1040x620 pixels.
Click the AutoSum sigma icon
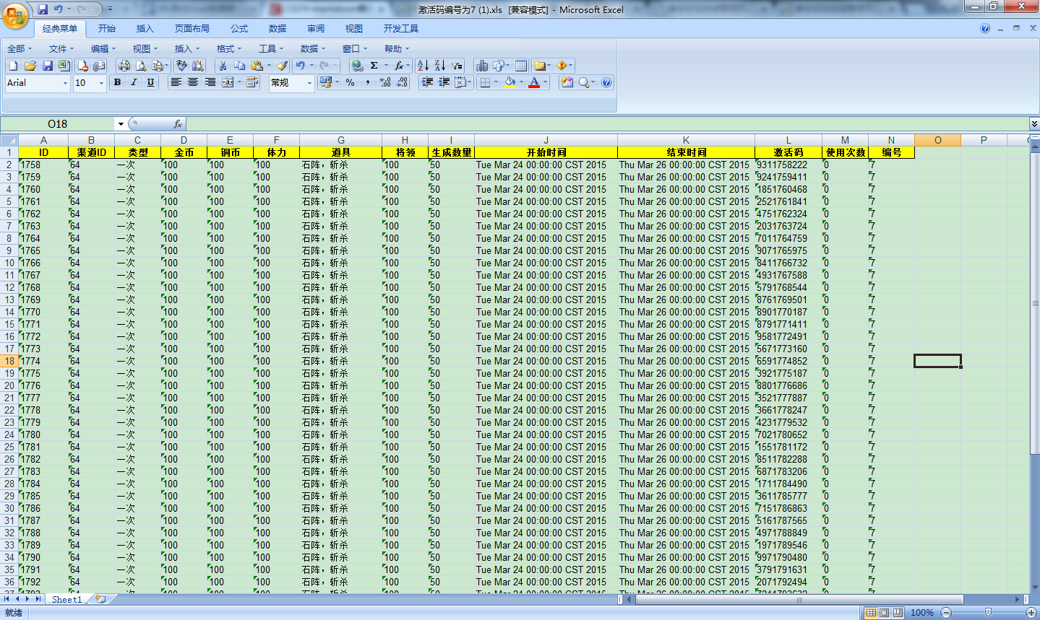click(374, 66)
